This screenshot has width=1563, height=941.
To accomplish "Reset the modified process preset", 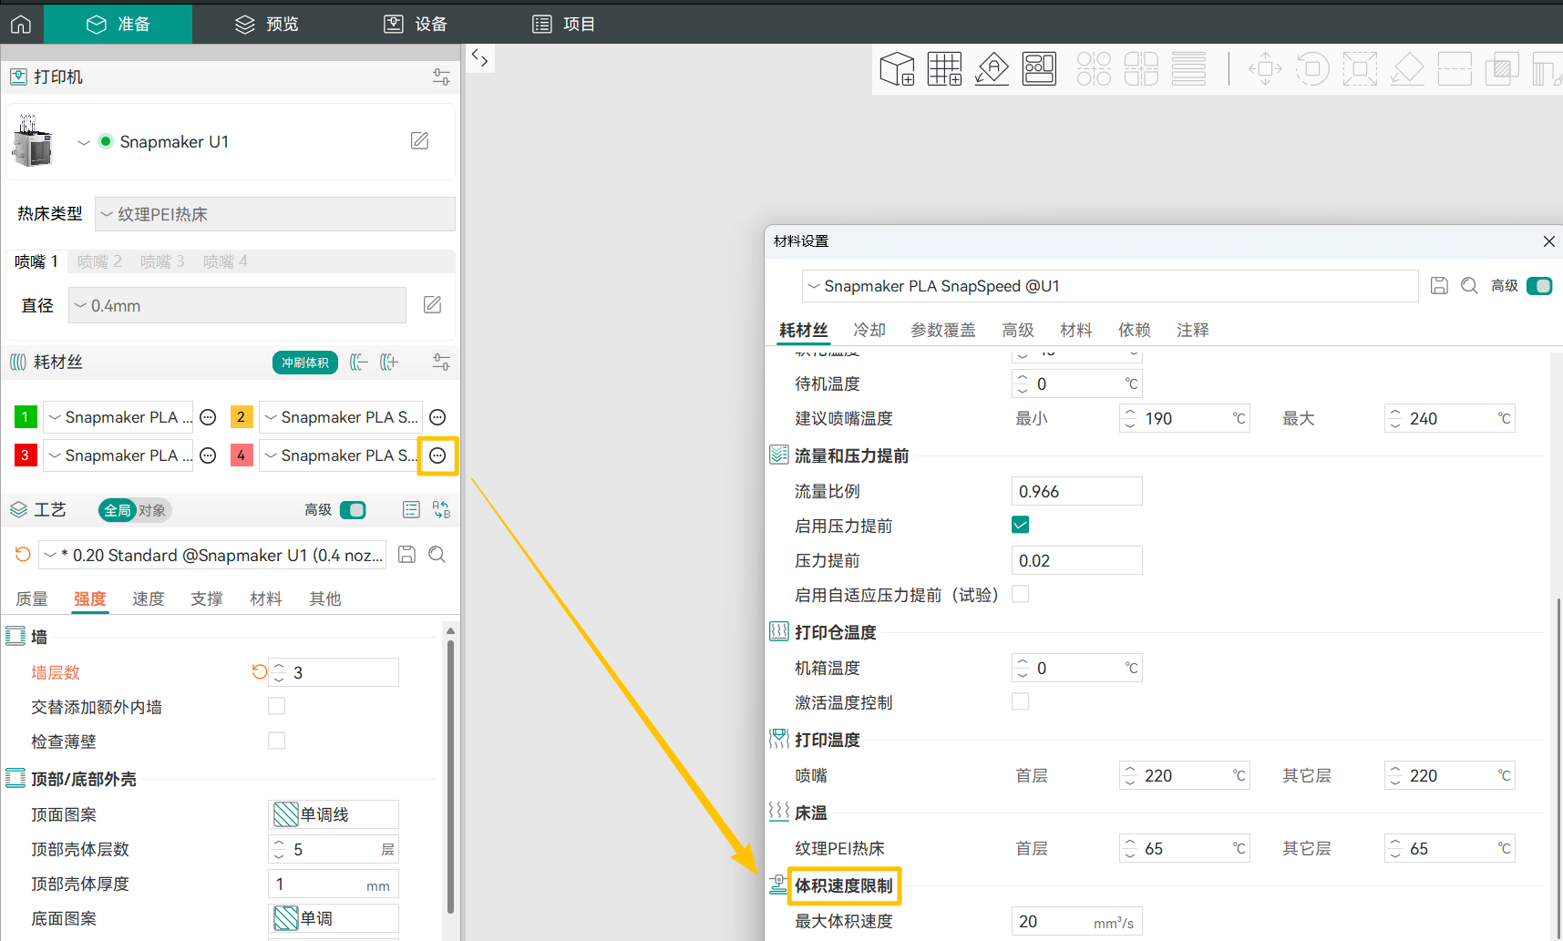I will click(23, 555).
